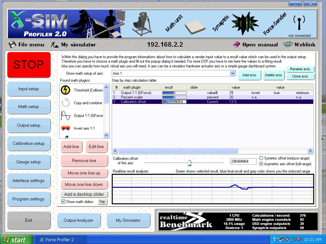Open the Synaptrix matrix icon
Image resolution: width=326 pixels, height=244 pixels.
(x=245, y=23)
